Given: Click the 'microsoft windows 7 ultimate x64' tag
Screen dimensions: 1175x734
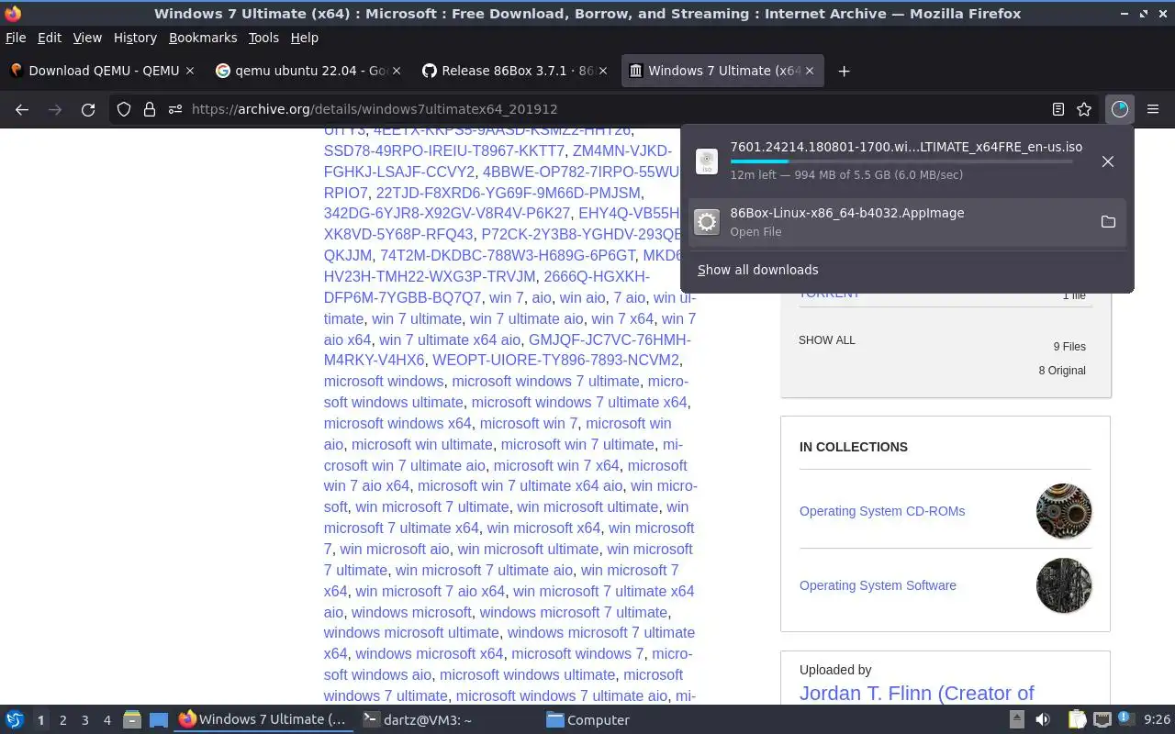Looking at the screenshot, I should 578,402.
